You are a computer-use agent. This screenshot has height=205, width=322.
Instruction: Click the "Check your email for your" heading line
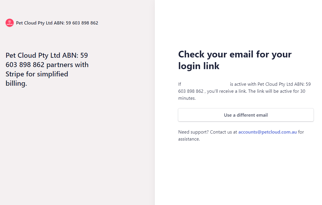235,55
